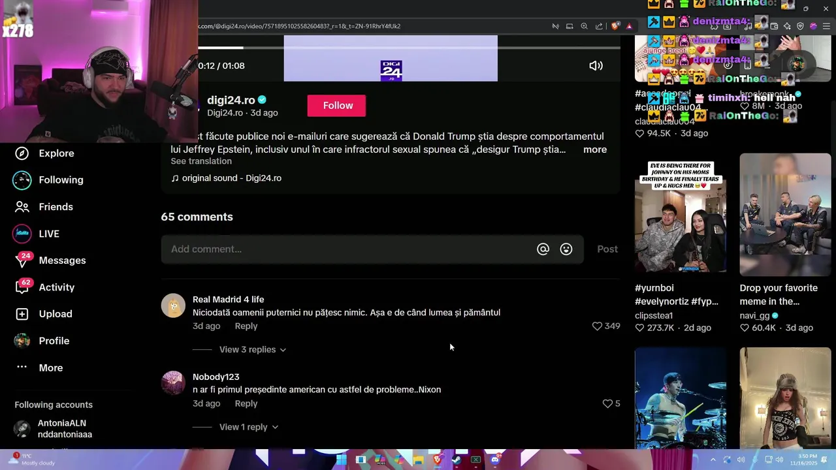Viewport: 836px width, 470px height.
Task: Click the zoom magnifier icon in address bar
Action: pyautogui.click(x=584, y=26)
